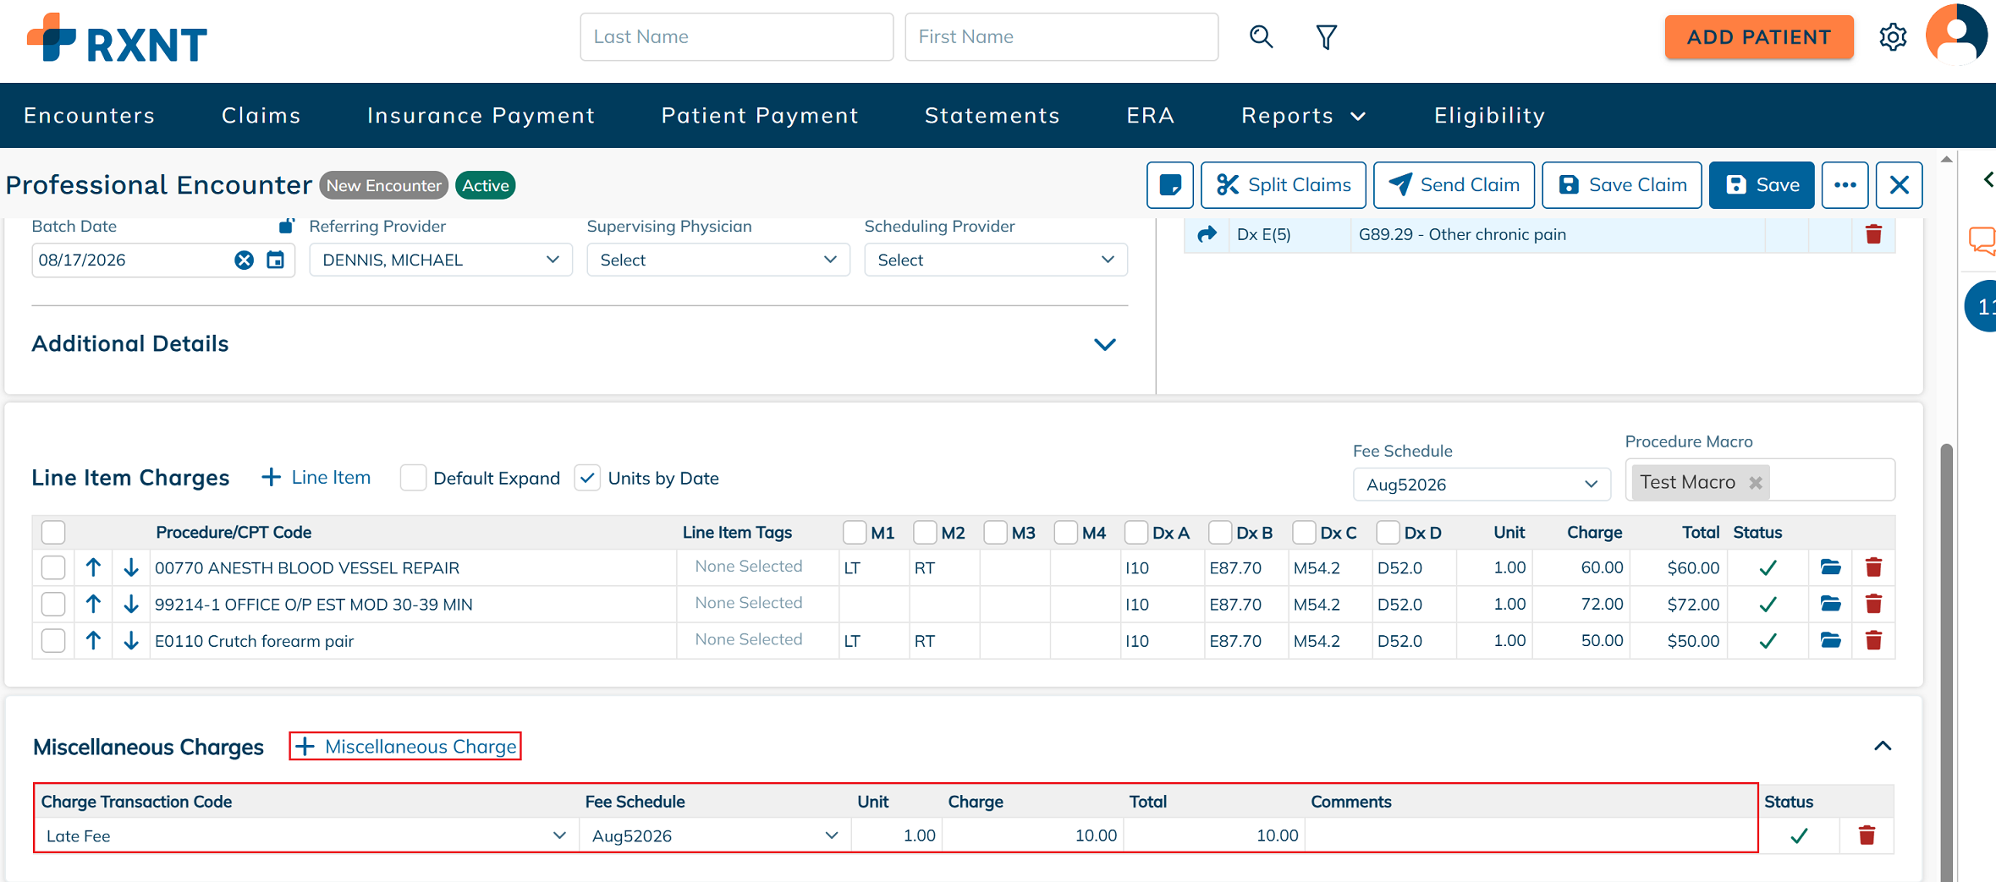Delete the G89.29 chronic pain diagnosis
1996x882 pixels.
[x=1873, y=234]
